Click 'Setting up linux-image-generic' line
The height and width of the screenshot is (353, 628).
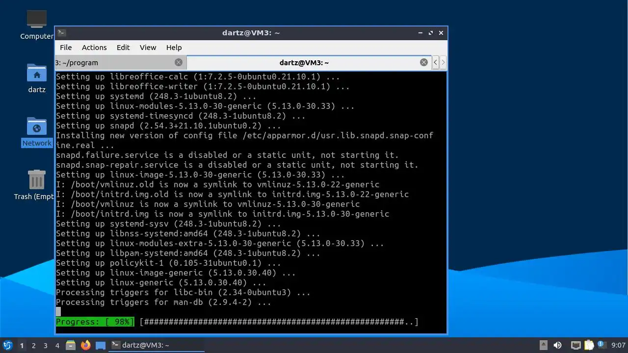tap(176, 273)
